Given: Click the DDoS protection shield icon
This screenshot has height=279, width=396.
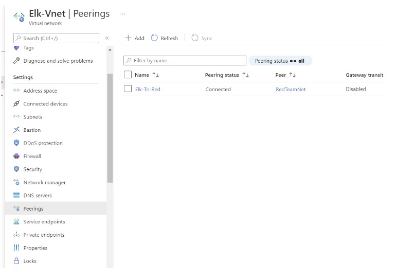Looking at the screenshot, I should click(16, 143).
